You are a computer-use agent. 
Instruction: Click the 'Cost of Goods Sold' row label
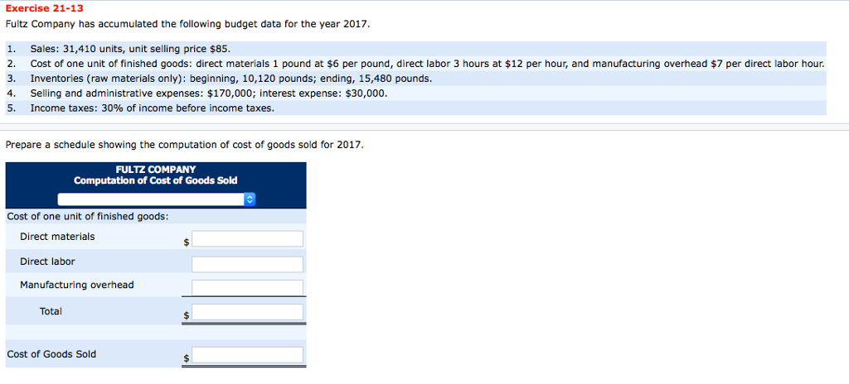[51, 354]
